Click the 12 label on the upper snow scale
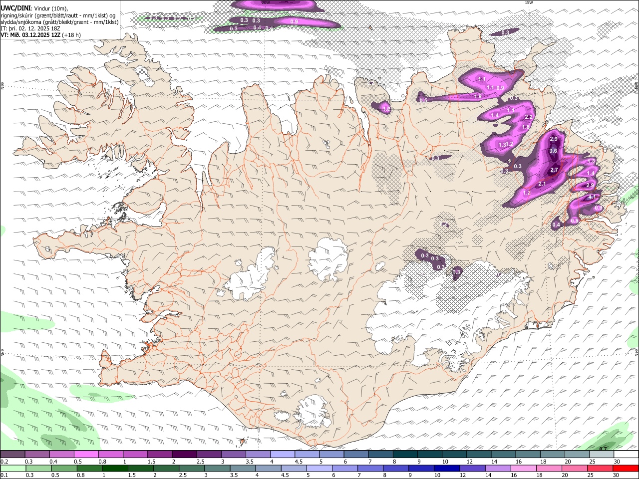 (x=470, y=462)
